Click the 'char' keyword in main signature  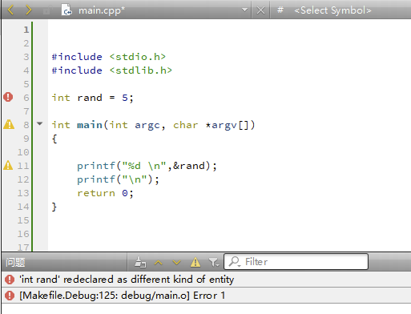pyautogui.click(x=186, y=125)
